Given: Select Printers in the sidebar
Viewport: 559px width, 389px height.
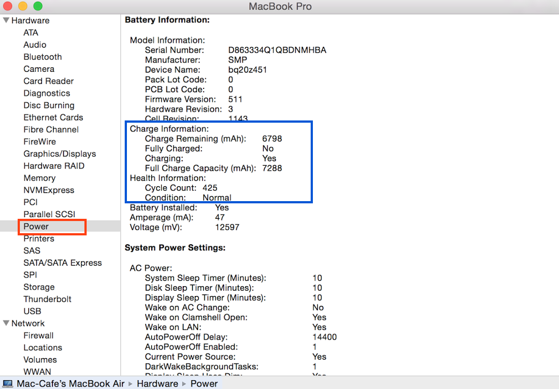Looking at the screenshot, I should [39, 238].
